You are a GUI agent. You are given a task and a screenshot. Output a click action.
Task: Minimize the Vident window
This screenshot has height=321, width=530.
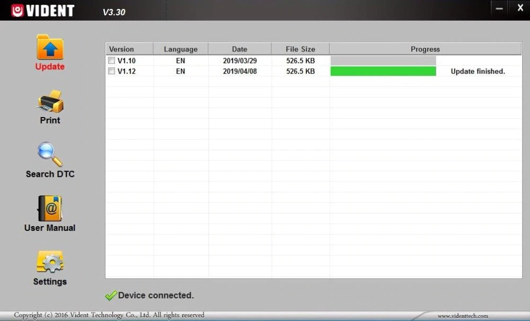click(x=499, y=9)
